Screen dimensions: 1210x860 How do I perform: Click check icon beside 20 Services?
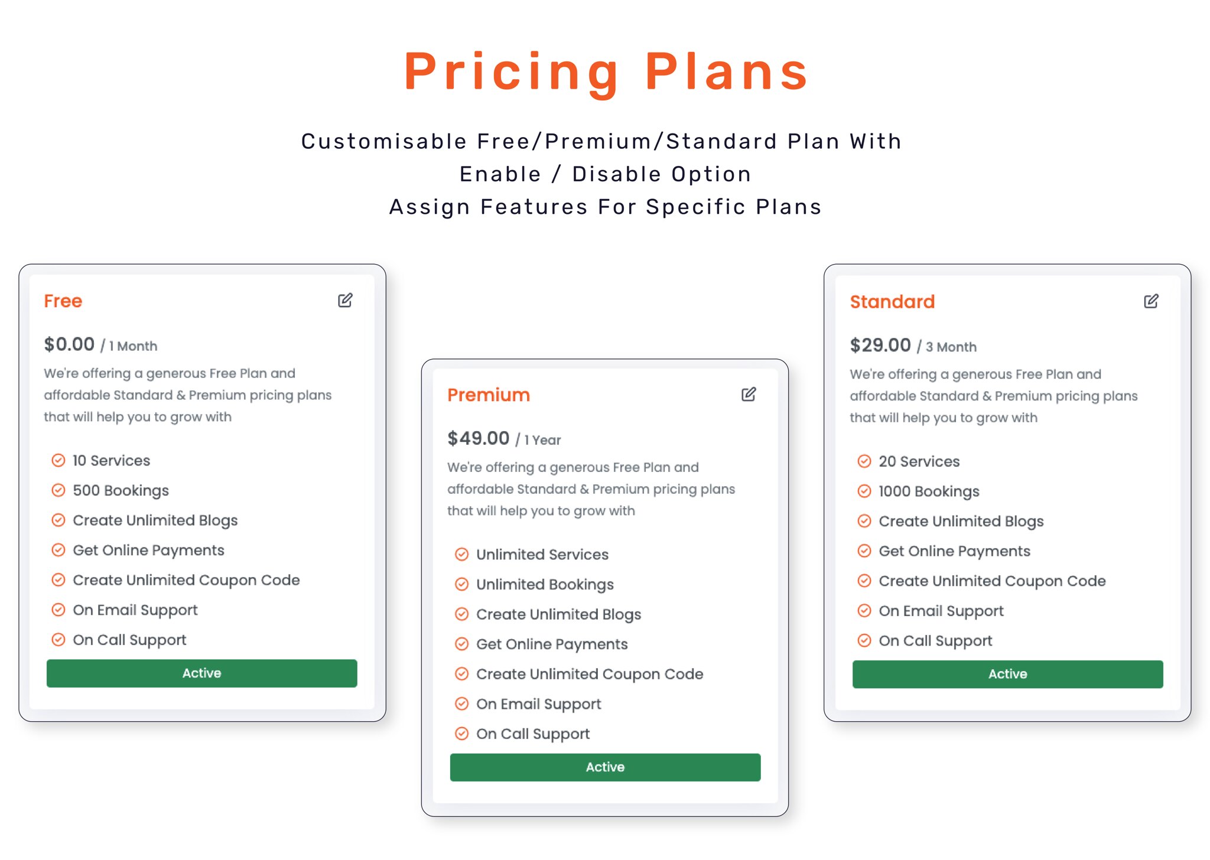coord(864,461)
